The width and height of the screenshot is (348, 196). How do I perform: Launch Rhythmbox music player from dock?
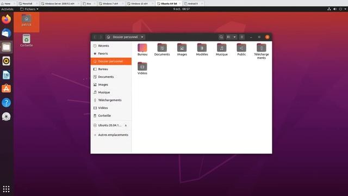[6, 61]
